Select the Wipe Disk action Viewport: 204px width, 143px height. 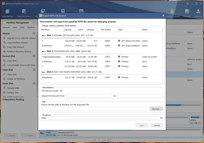click(12, 74)
